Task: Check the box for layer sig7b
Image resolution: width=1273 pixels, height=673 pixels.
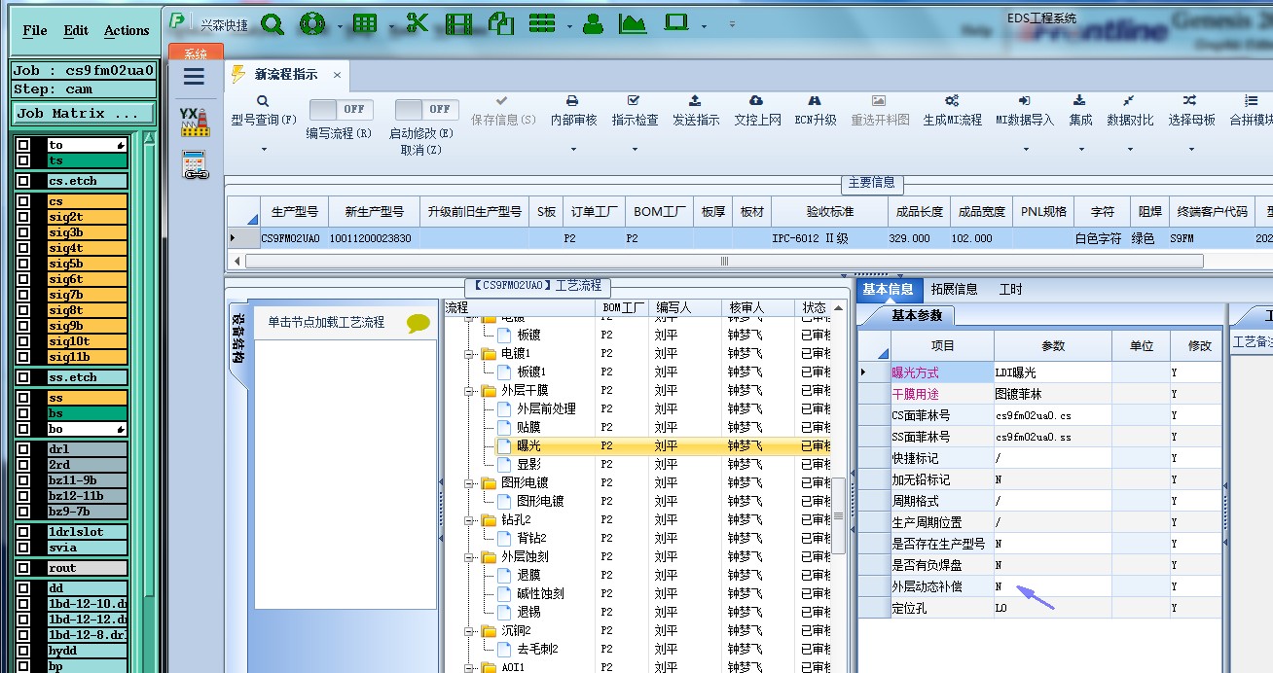Action: (x=23, y=295)
